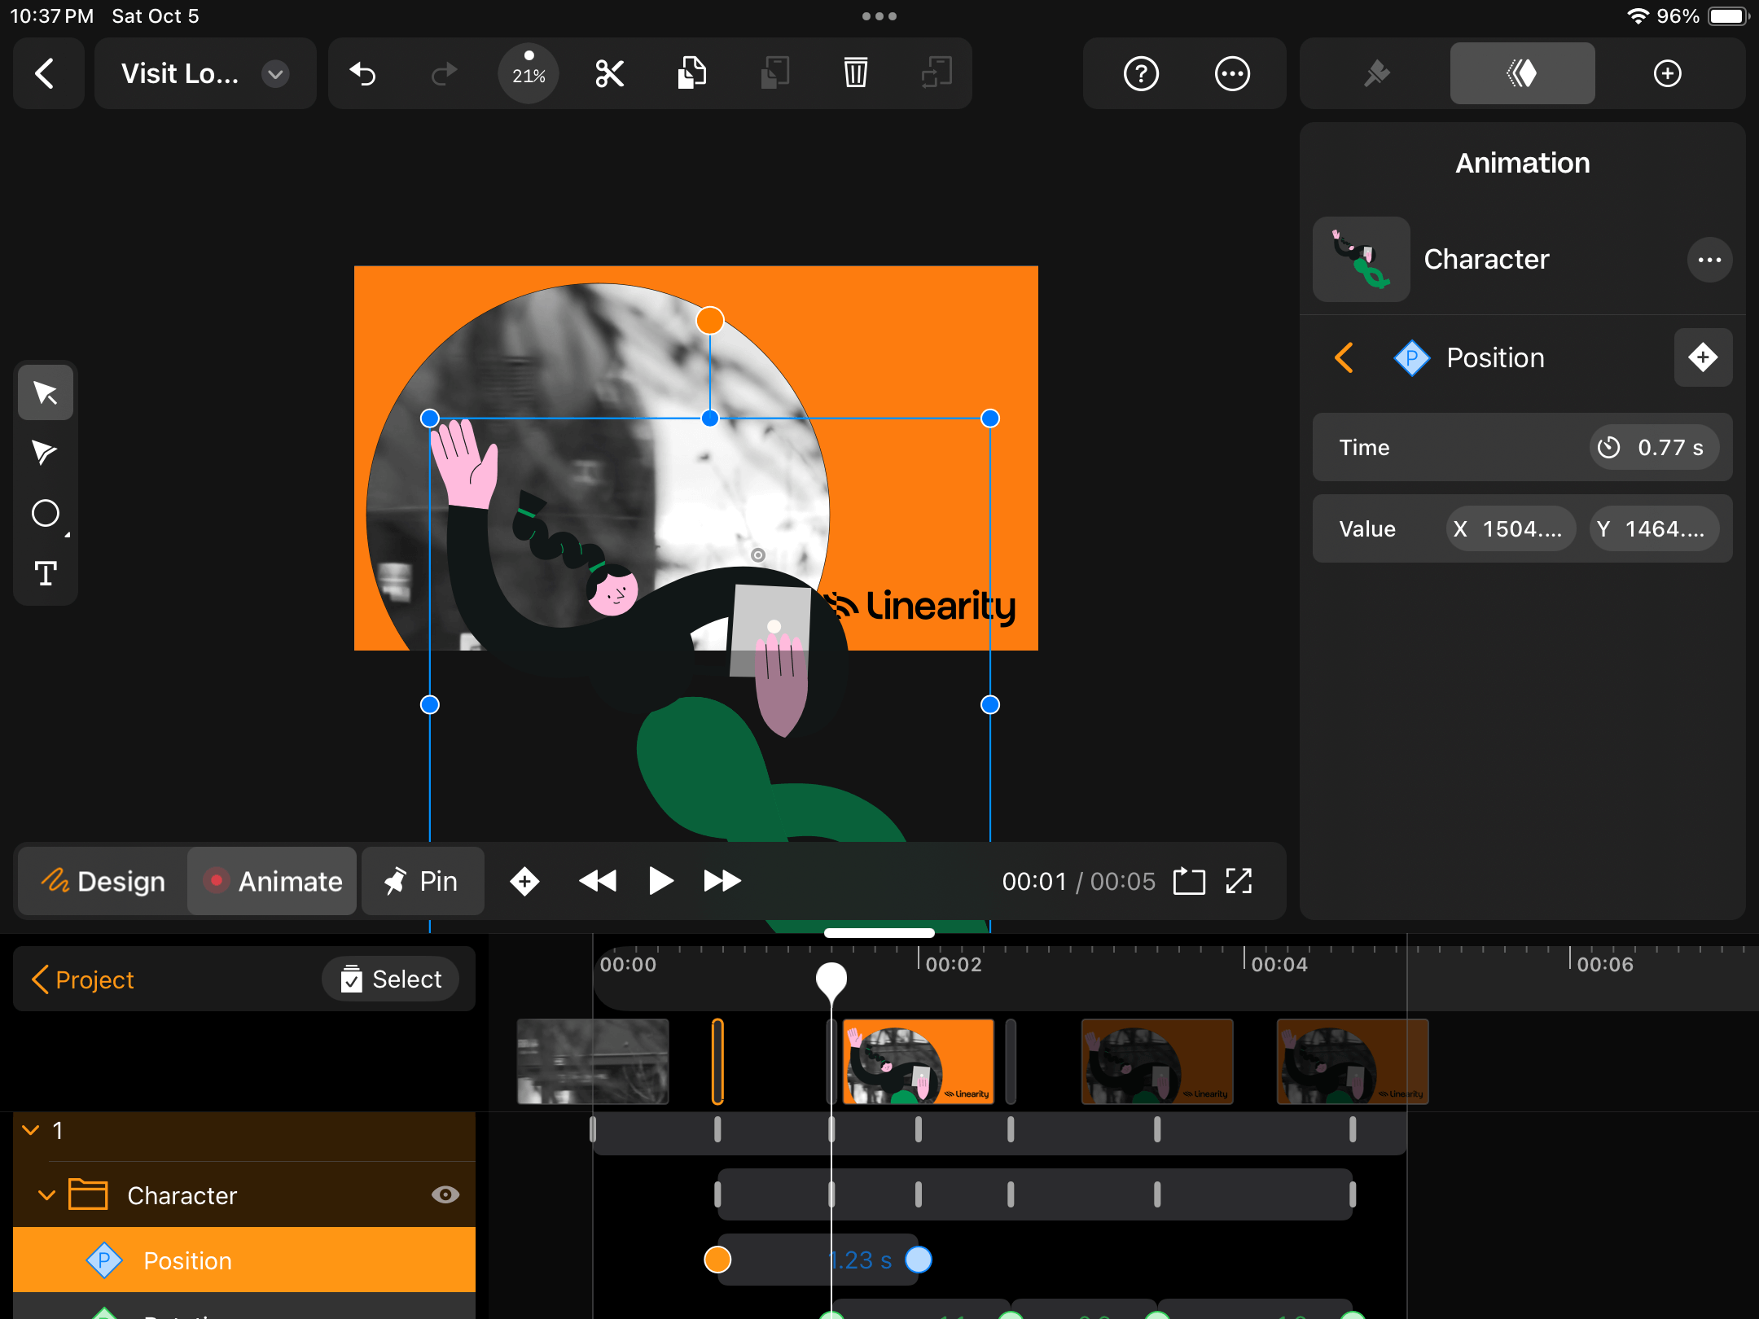Image resolution: width=1759 pixels, height=1319 pixels.
Task: Open help with the question mark icon
Action: tap(1141, 73)
